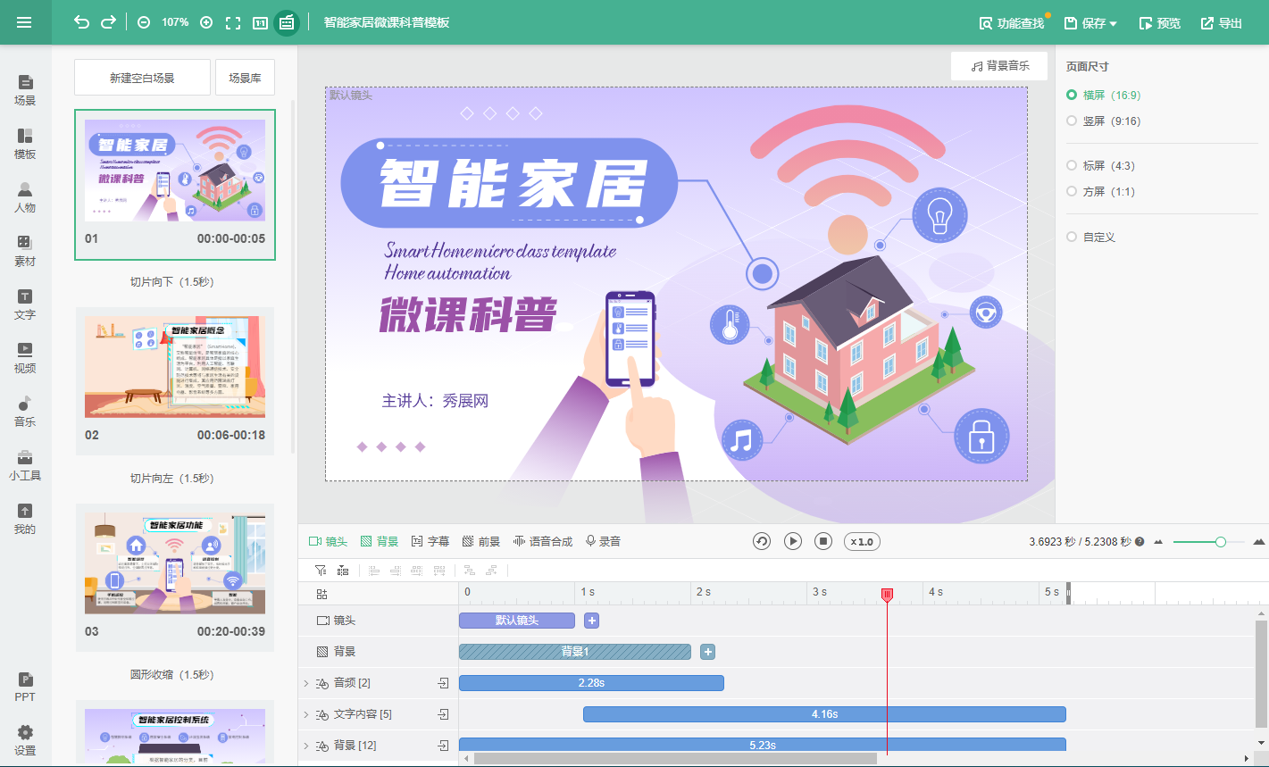Reset canvas to 1:1 scale
Image resolution: width=1269 pixels, height=767 pixels.
260,22
